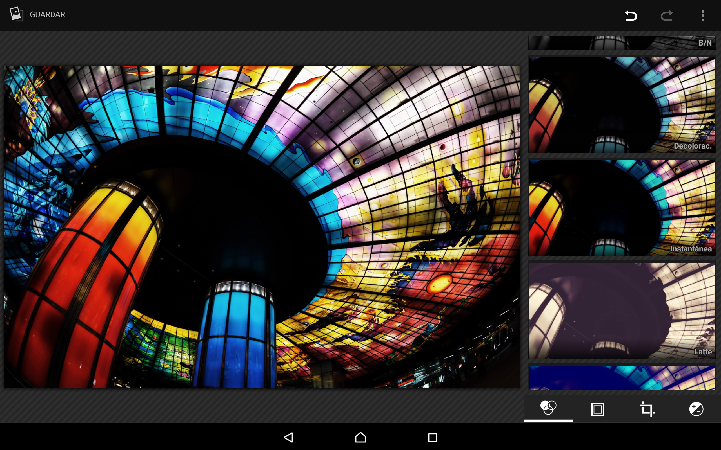Click the redo arrow icon
The image size is (721, 450).
point(666,15)
